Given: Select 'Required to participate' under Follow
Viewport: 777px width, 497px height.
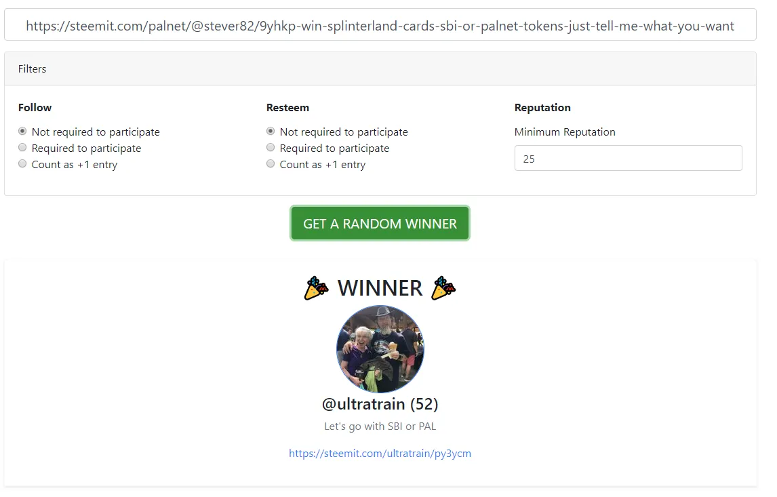Looking at the screenshot, I should [x=22, y=147].
